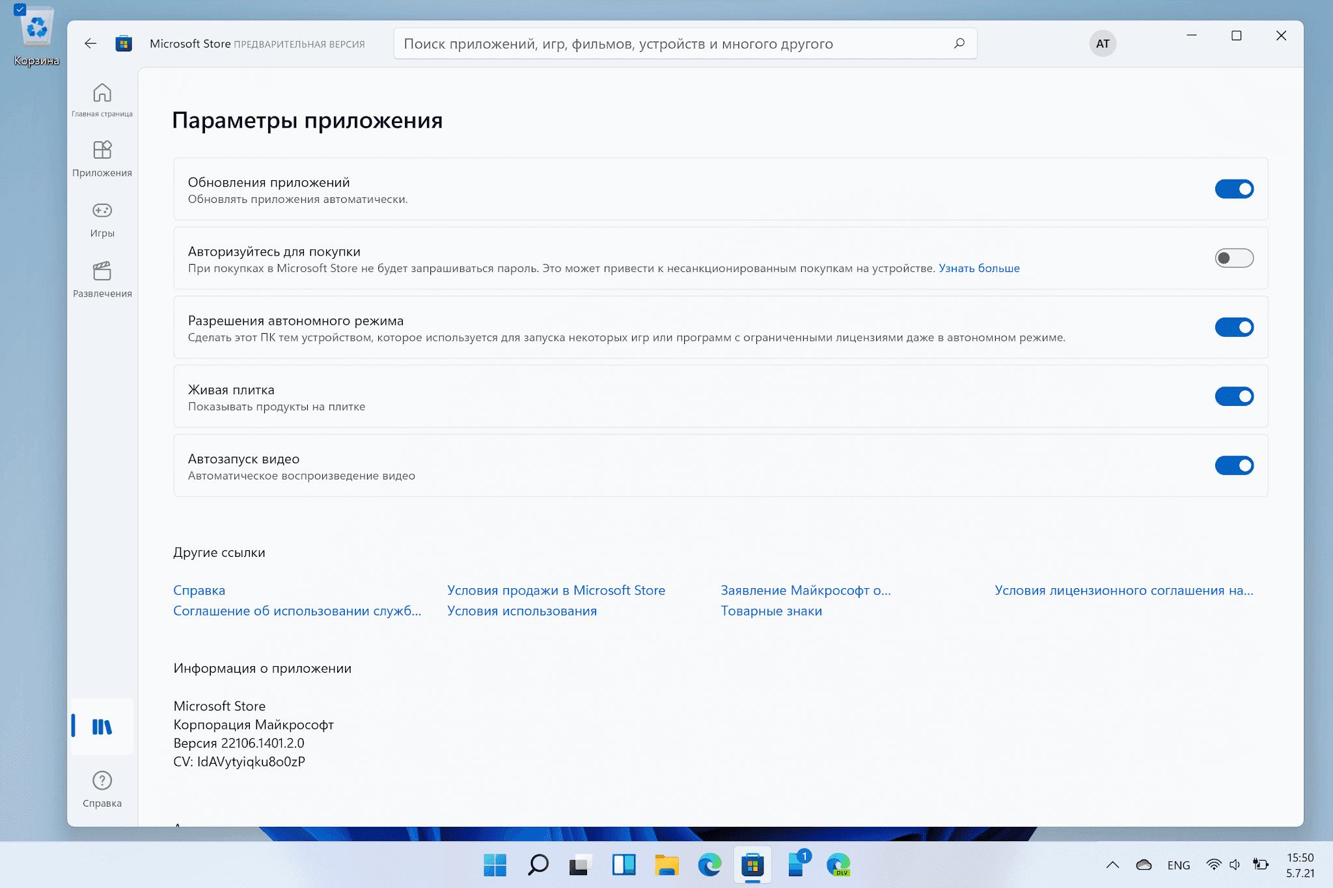Viewport: 1333px width, 888px height.
Task: Open the AT user profile avatar
Action: 1102,44
